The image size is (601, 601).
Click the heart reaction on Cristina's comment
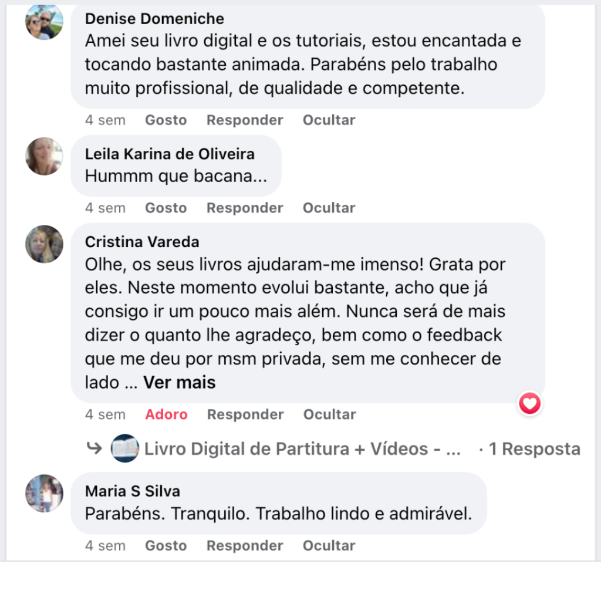tap(530, 403)
